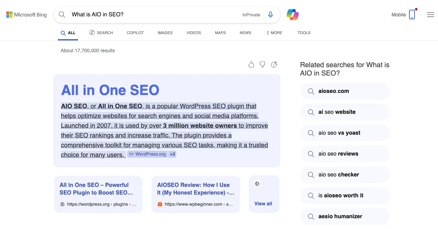This screenshot has width=438, height=229.
Task: Open the MAPS tab
Action: (x=220, y=33)
